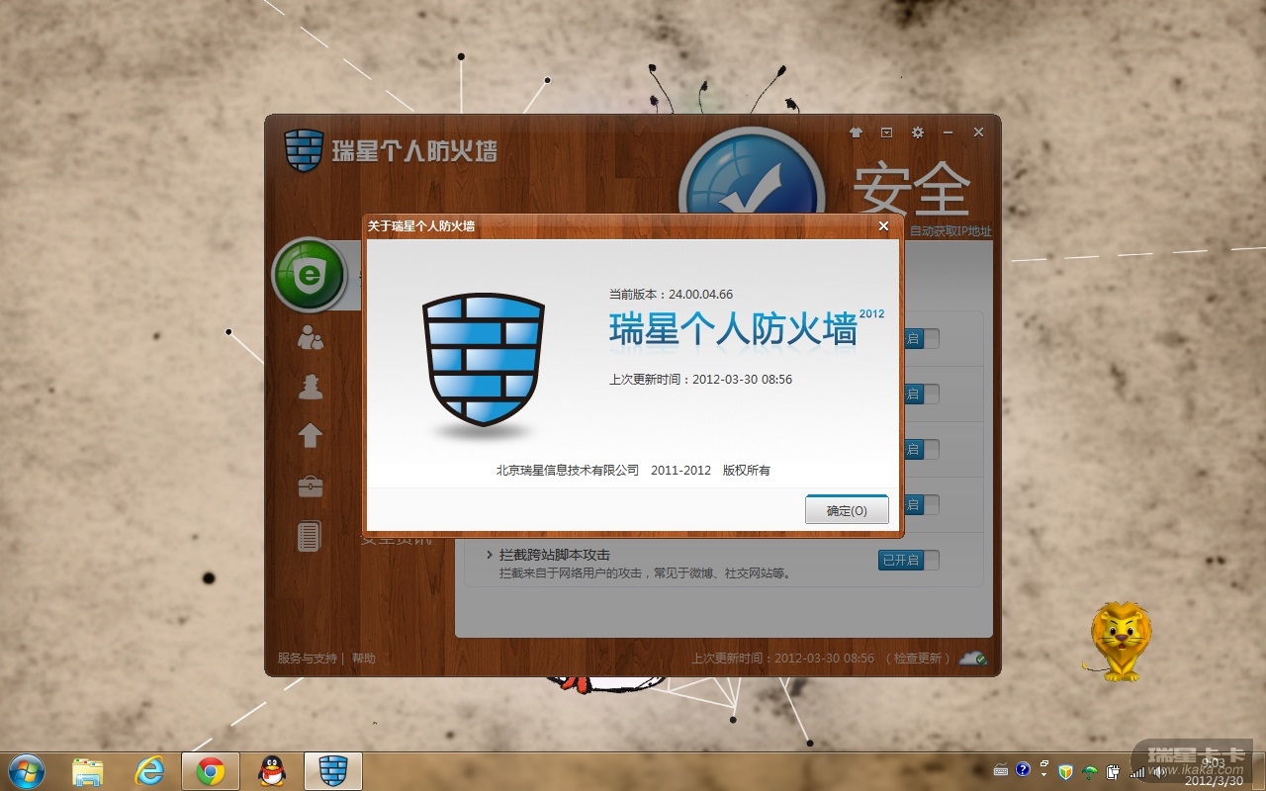Click 当前版本：24.00.04.66 text in dialog
The height and width of the screenshot is (791, 1266).
point(671,294)
